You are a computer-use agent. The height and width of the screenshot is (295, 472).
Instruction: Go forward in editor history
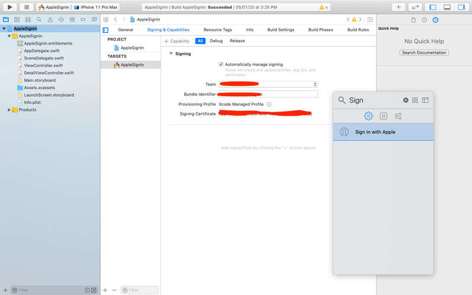click(124, 19)
